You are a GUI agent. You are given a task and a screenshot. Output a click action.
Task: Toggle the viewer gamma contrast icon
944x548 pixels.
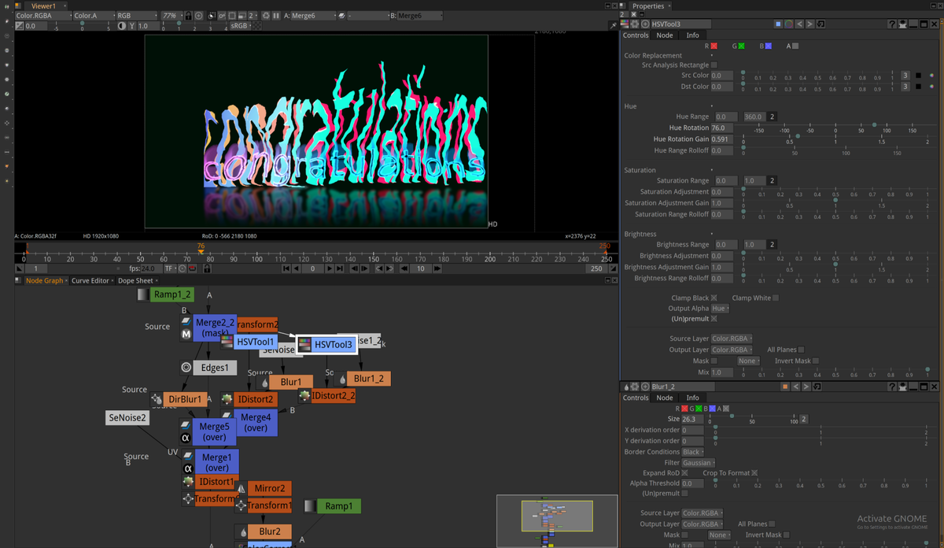click(121, 26)
